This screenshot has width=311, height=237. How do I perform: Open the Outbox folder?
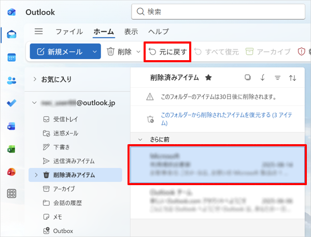click(x=58, y=231)
